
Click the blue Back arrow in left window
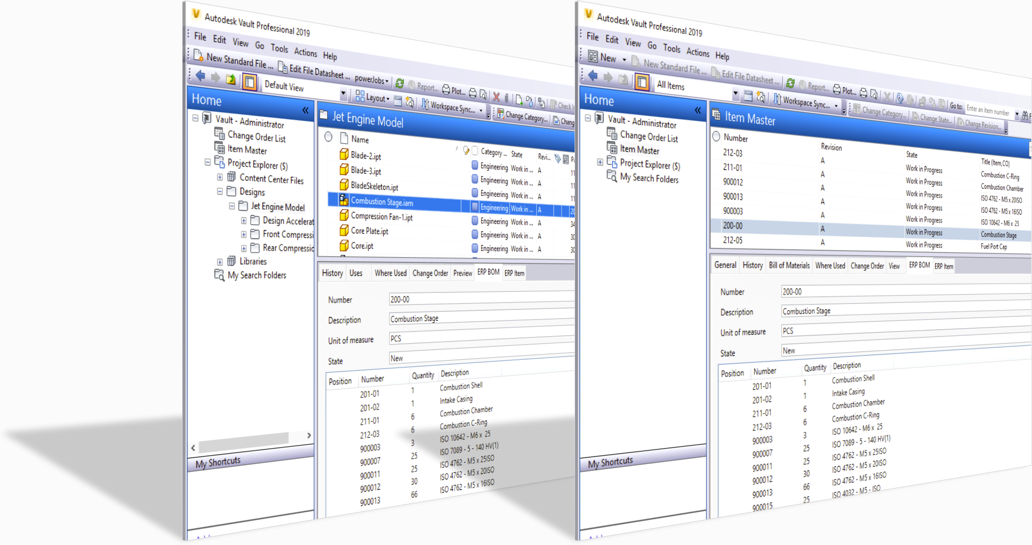pos(200,76)
